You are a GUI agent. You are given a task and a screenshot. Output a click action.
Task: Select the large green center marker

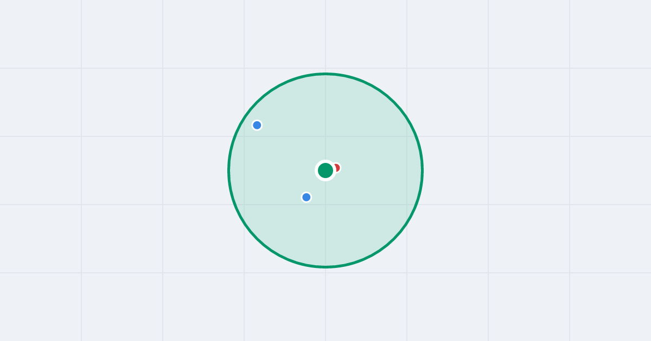coord(325,170)
